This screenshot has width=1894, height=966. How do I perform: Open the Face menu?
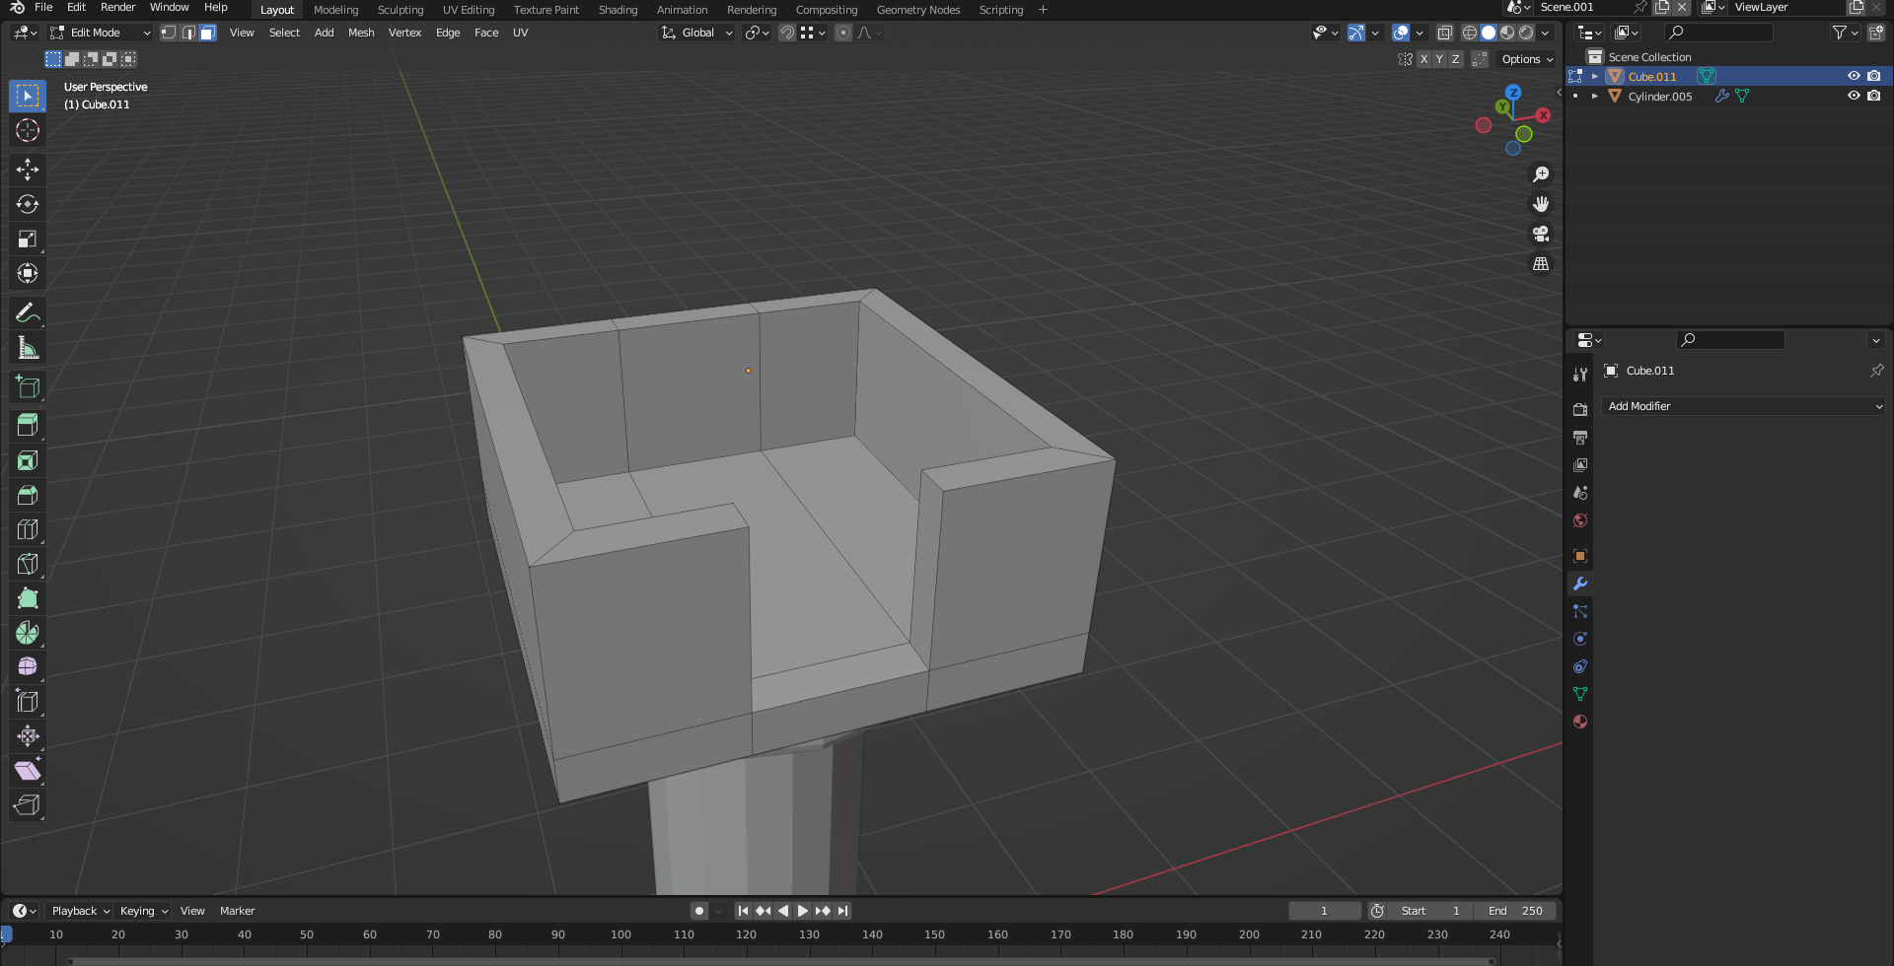486,33
